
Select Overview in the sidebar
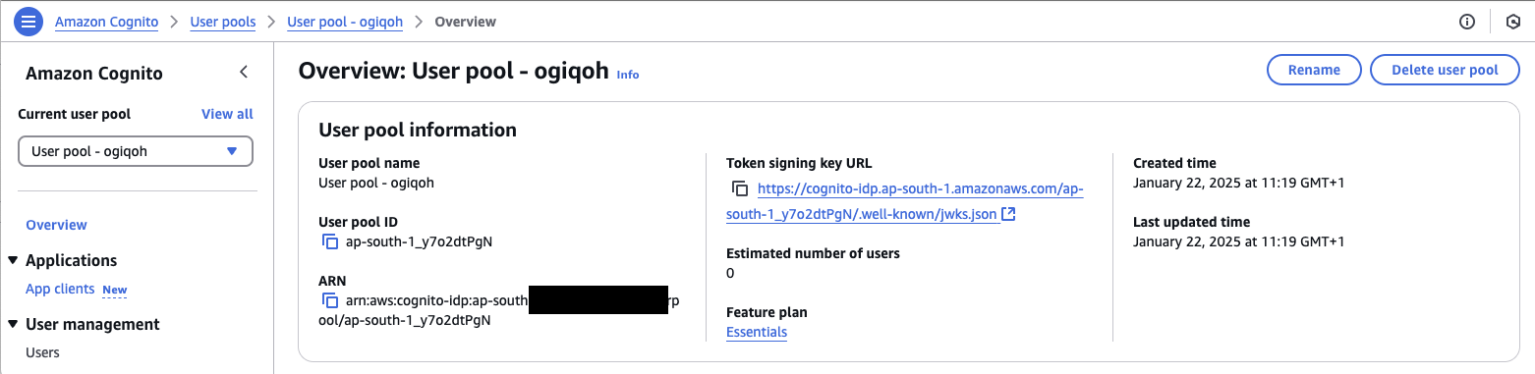(x=56, y=225)
